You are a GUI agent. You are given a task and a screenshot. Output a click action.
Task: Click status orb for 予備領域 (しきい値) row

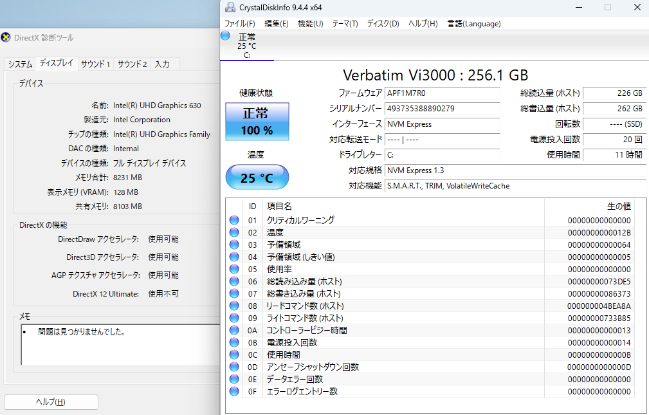tap(234, 257)
